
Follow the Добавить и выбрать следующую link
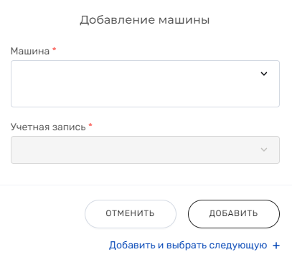coord(188,246)
